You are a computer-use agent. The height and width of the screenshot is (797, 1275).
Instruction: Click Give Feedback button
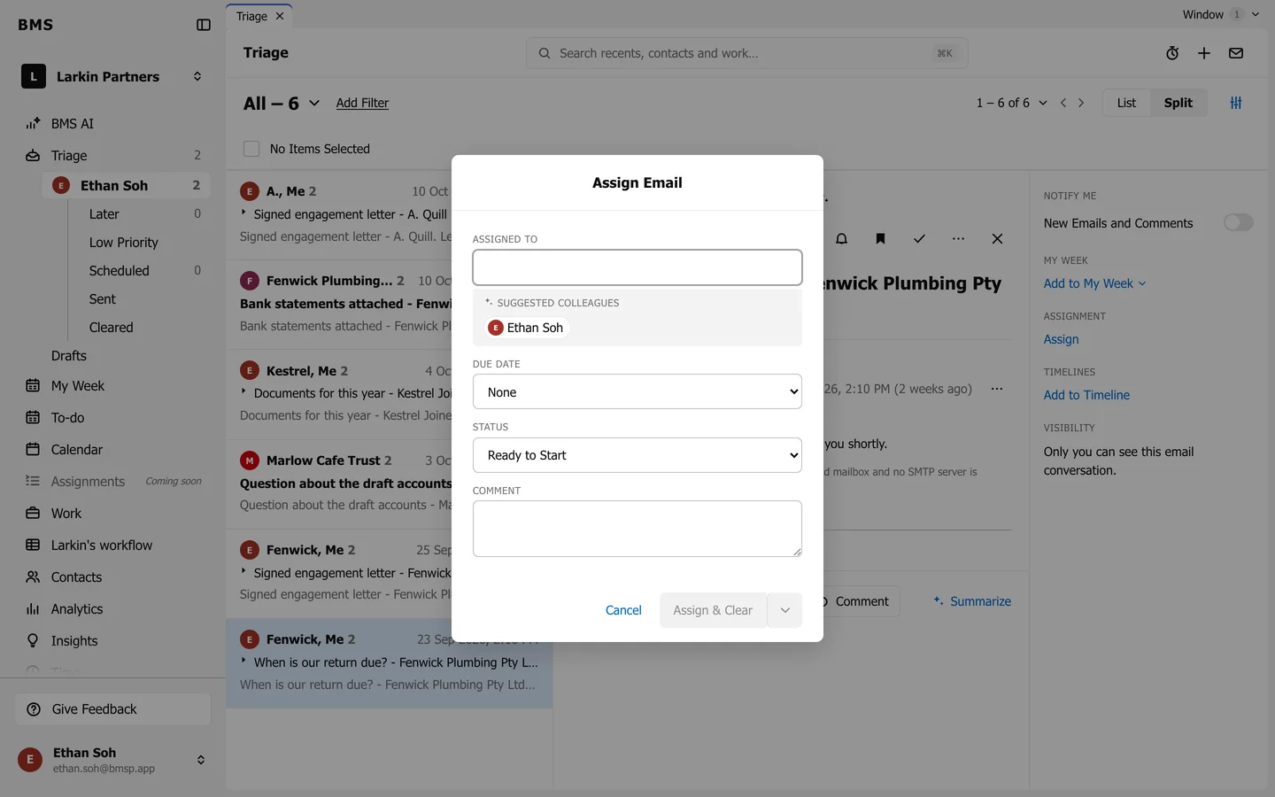[x=113, y=709]
